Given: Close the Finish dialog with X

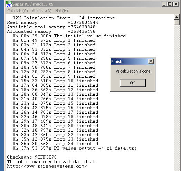Looking at the screenshot, I should (151, 61).
